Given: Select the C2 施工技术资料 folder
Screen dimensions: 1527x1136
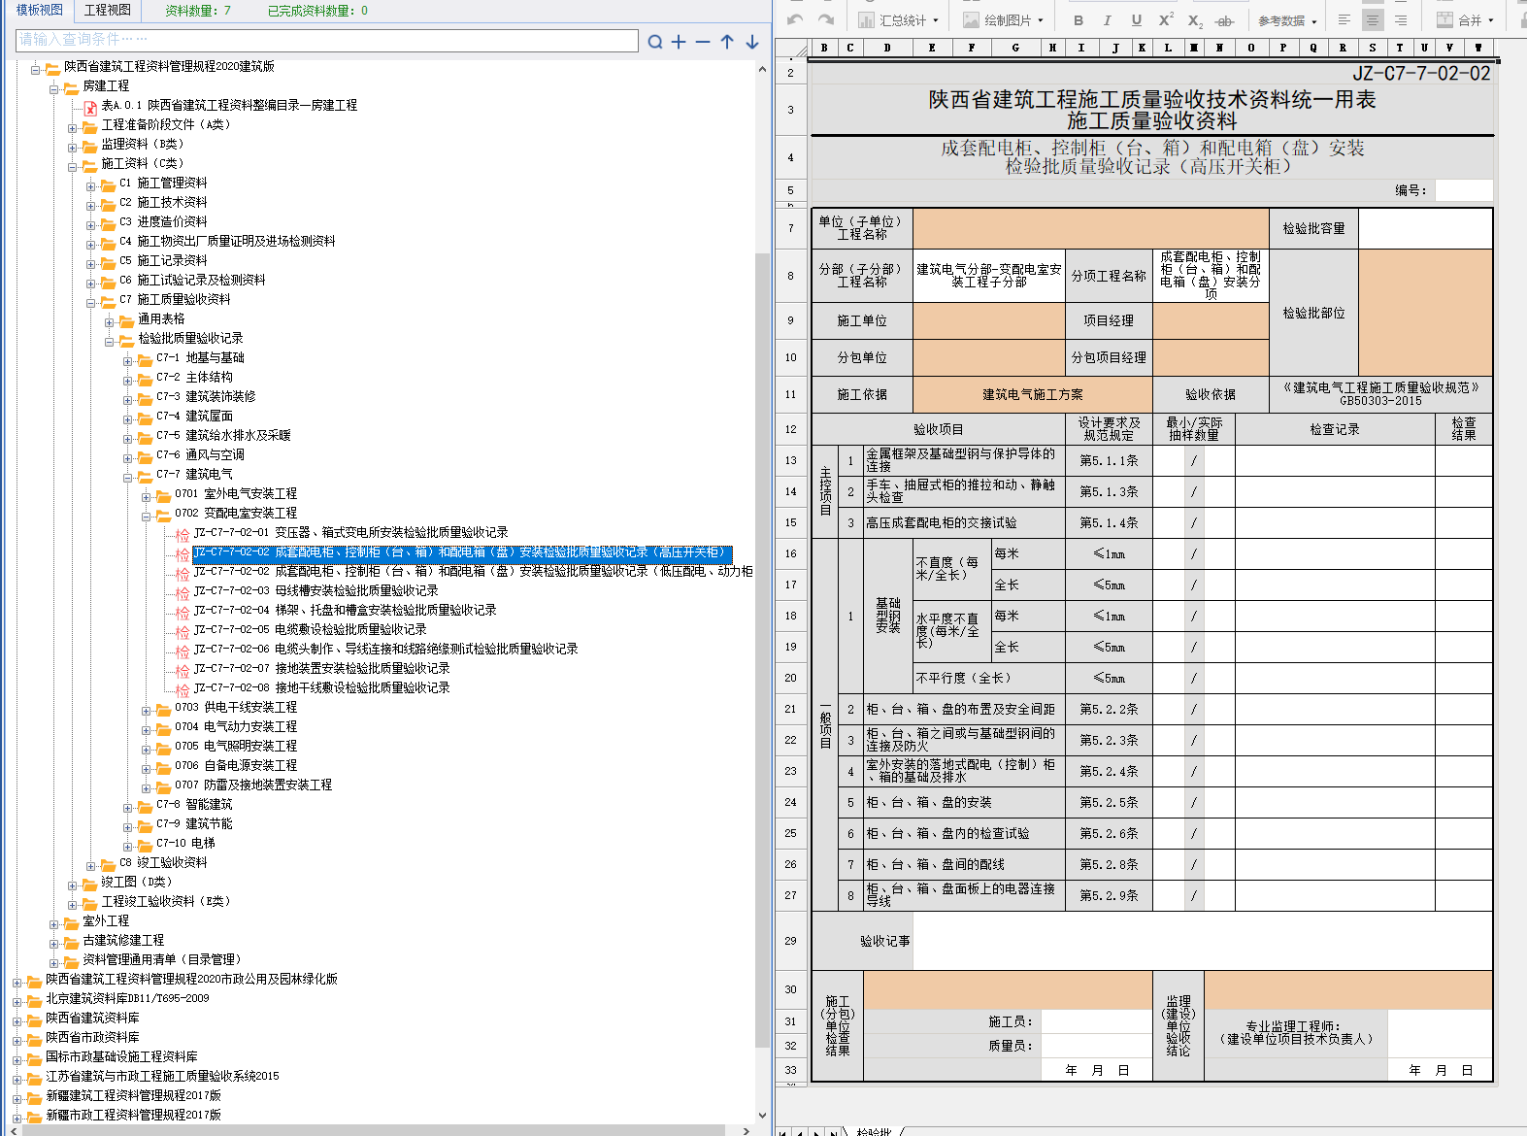Looking at the screenshot, I should pos(163,202).
